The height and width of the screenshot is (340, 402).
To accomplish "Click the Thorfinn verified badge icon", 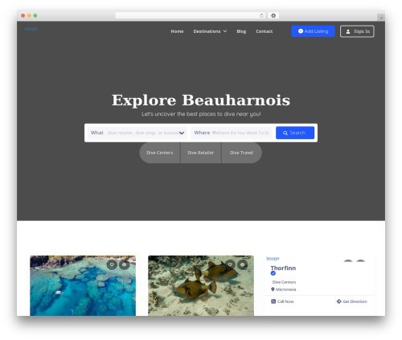I will (x=273, y=273).
